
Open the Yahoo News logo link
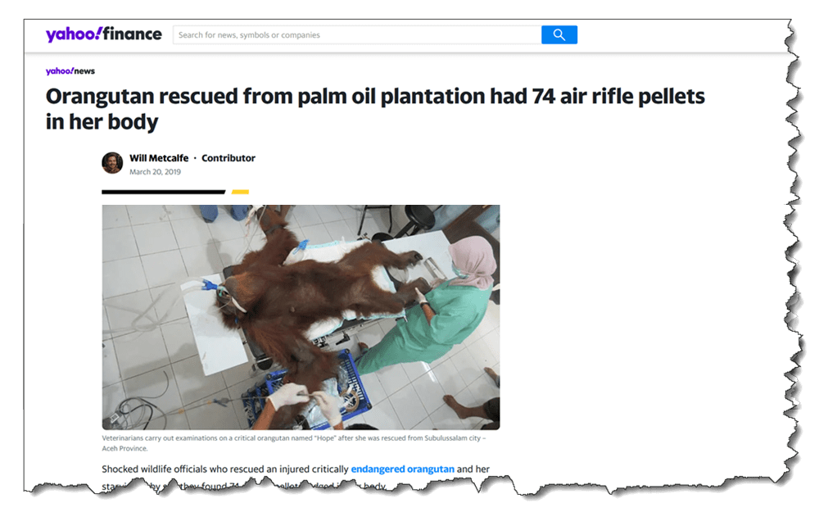pos(70,71)
